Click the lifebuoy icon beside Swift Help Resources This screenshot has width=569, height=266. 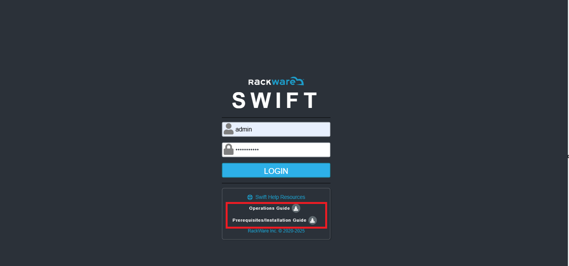click(250, 197)
